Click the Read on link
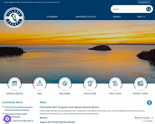Viewport: 155px width, 124px height. coord(44,118)
